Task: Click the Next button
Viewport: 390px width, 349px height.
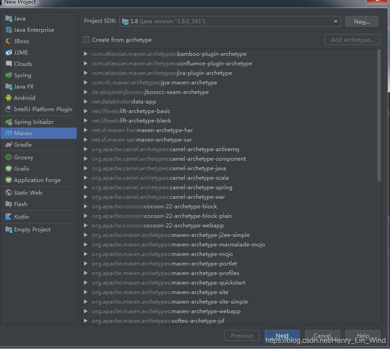Action: coord(282,335)
